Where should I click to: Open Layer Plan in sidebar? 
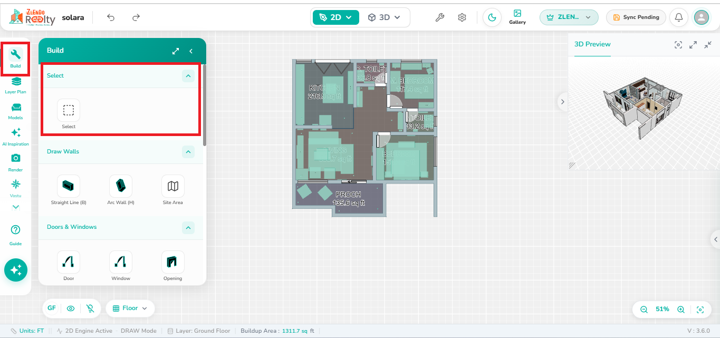pos(15,85)
